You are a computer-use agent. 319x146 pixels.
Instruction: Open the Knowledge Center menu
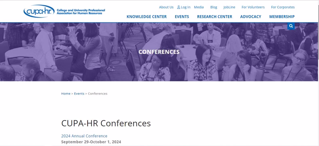(146, 17)
